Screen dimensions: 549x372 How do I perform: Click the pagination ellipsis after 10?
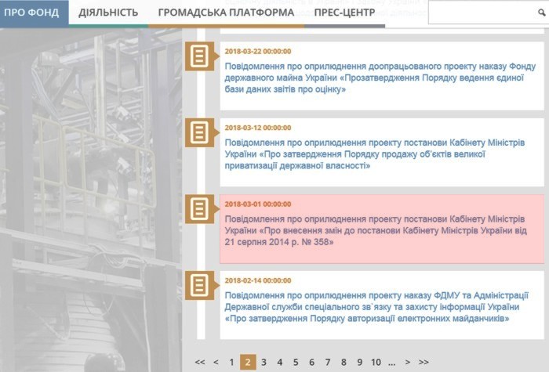(392, 363)
